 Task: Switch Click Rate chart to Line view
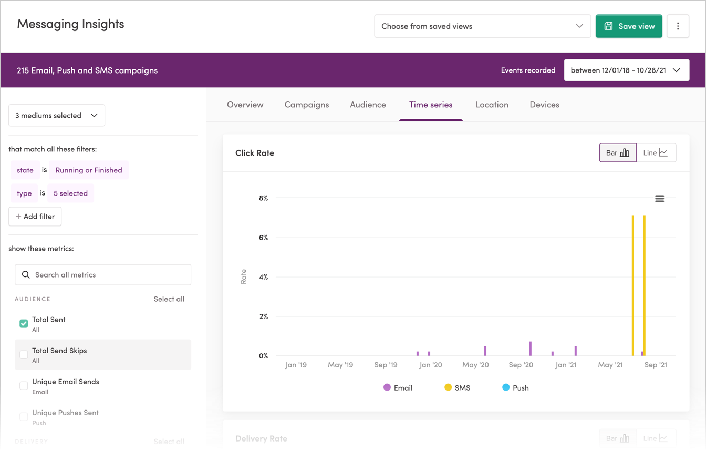(x=656, y=152)
